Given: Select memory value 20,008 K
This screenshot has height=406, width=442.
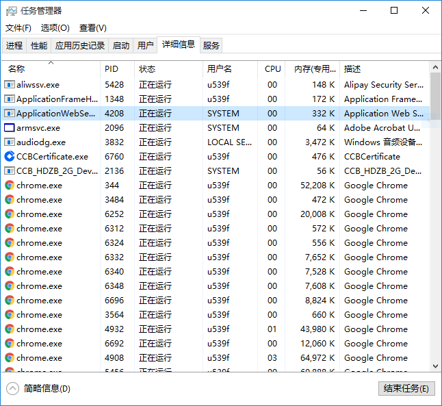Looking at the screenshot, I should pos(317,214).
